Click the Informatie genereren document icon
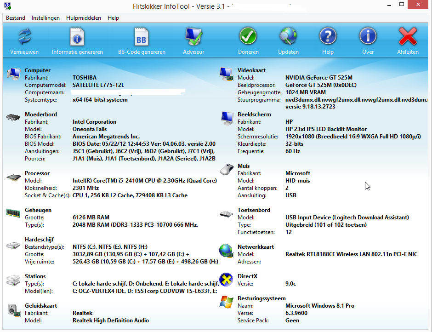 (77, 37)
